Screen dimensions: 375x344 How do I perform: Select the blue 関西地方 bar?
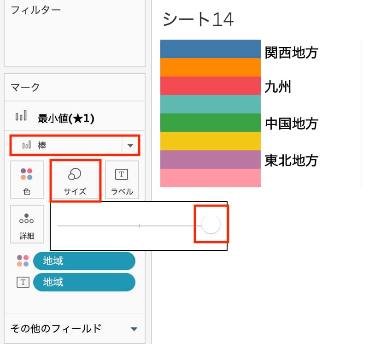coord(211,49)
